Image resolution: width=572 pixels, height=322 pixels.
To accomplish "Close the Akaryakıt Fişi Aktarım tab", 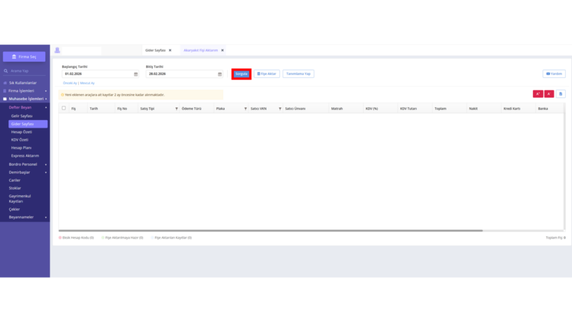I will 222,50.
